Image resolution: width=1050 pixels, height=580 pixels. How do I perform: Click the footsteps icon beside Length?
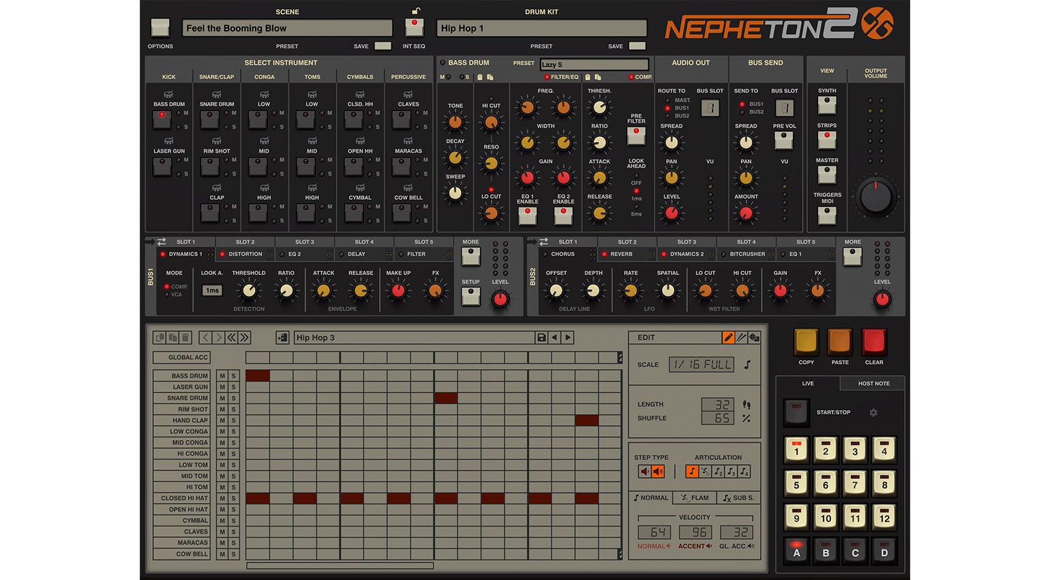click(747, 405)
